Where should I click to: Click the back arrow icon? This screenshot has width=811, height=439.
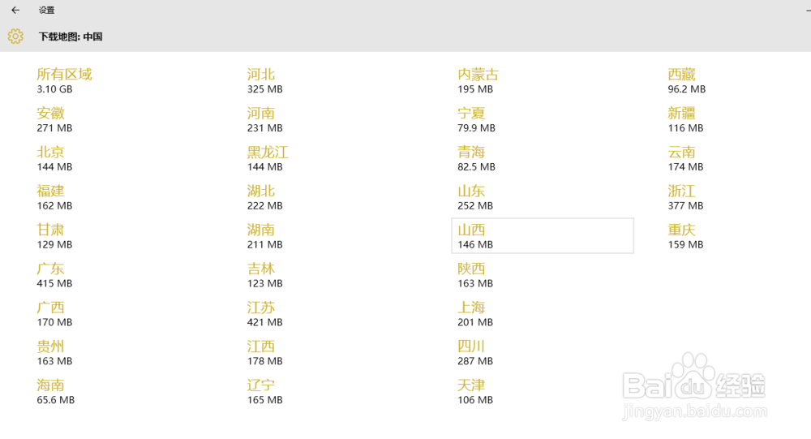pyautogui.click(x=15, y=11)
